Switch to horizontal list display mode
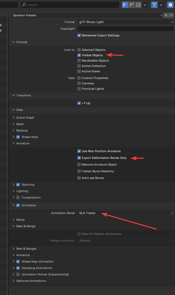Viewport: 175px width, 295px height. pos(132,5)
